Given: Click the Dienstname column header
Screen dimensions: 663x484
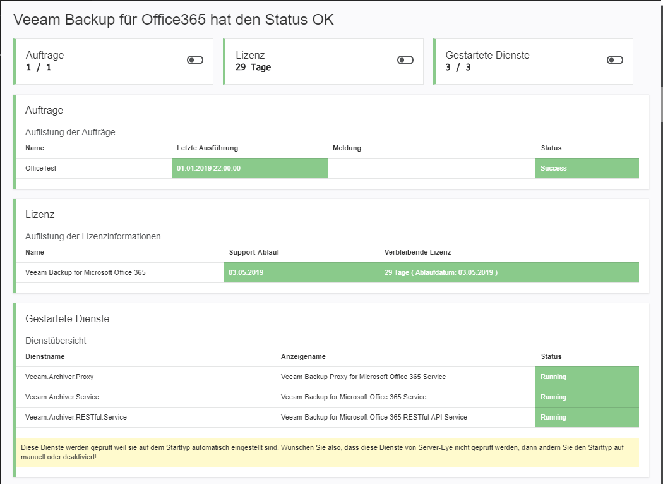Looking at the screenshot, I should click(x=45, y=356).
